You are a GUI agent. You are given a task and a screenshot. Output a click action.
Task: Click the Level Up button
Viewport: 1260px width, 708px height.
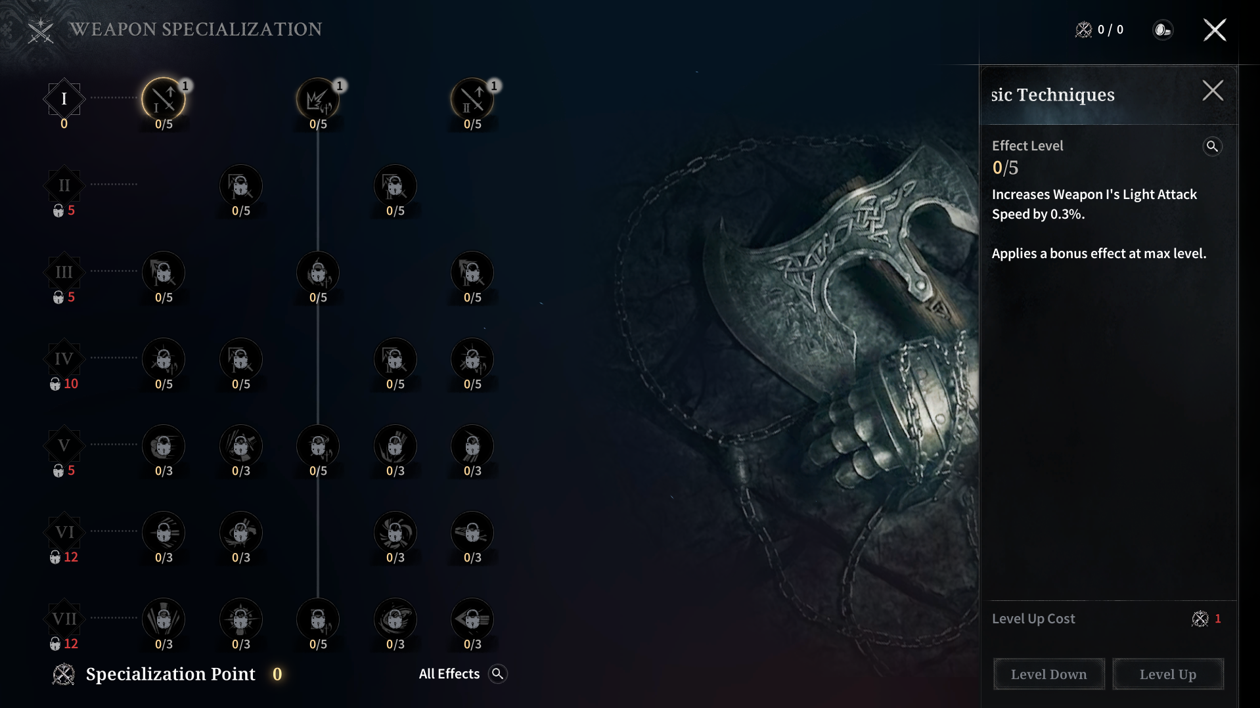click(x=1168, y=675)
